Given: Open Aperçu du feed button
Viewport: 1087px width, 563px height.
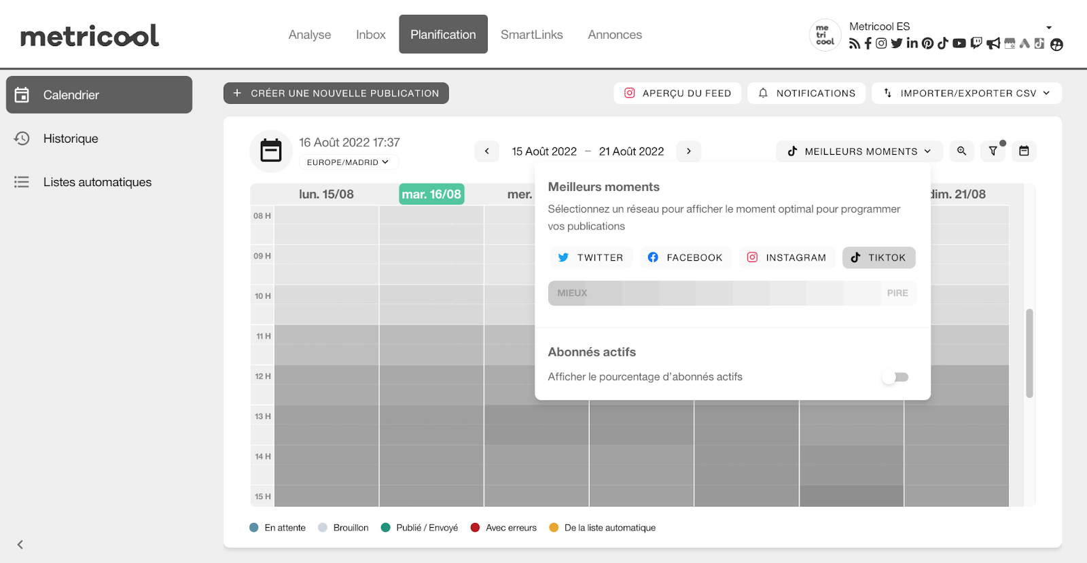Looking at the screenshot, I should point(677,93).
